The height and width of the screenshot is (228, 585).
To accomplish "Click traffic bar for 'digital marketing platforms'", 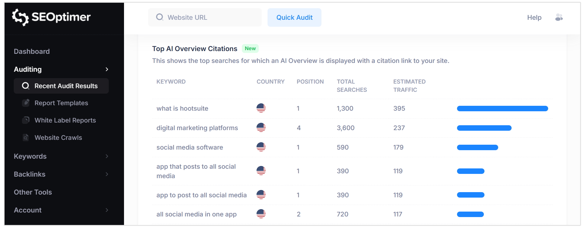I will 484,128.
